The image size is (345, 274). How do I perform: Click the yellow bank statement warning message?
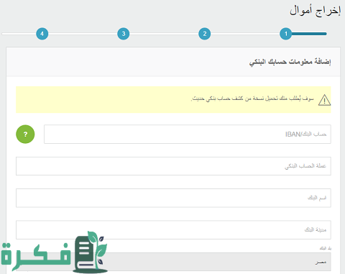coord(252,99)
